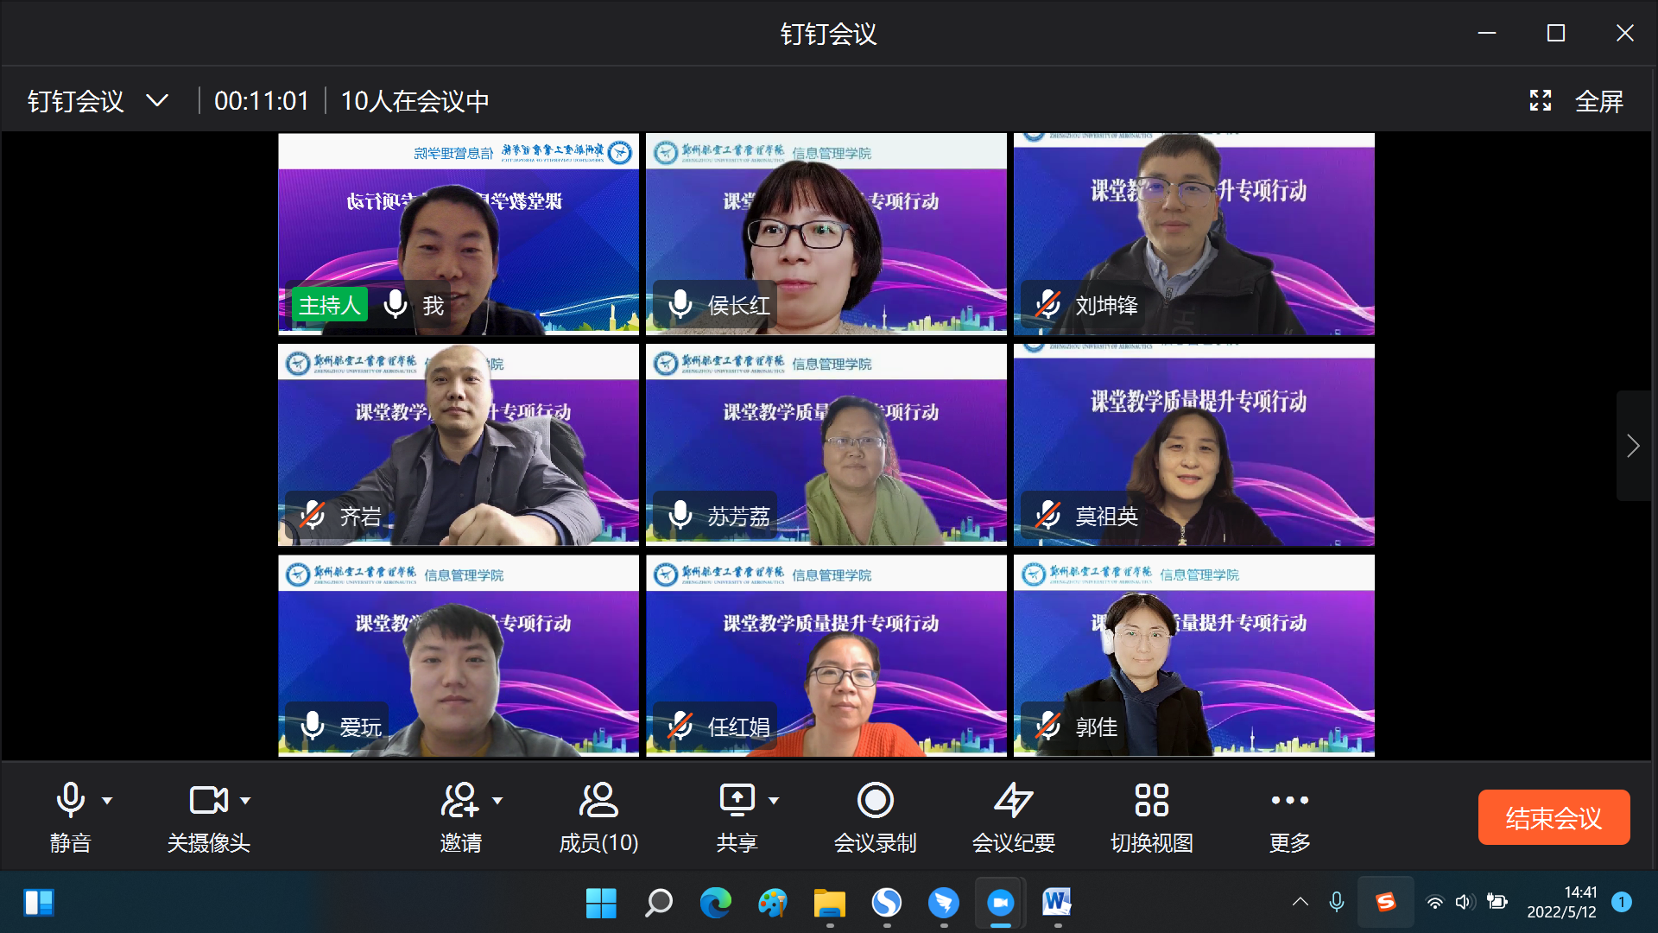Expand the 钉钉会议 title dropdown chevron

point(157,101)
